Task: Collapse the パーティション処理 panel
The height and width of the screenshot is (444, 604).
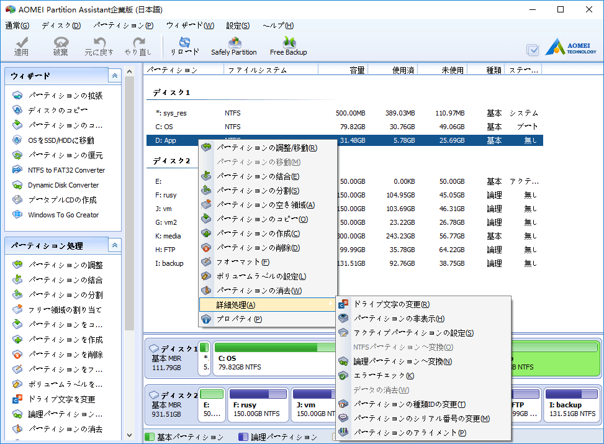Action: coord(115,245)
